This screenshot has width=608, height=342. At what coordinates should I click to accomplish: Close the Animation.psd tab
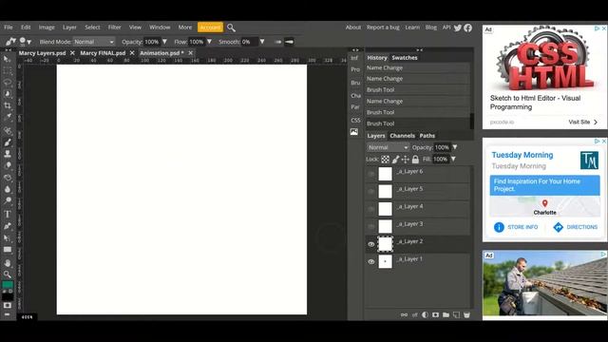point(190,53)
